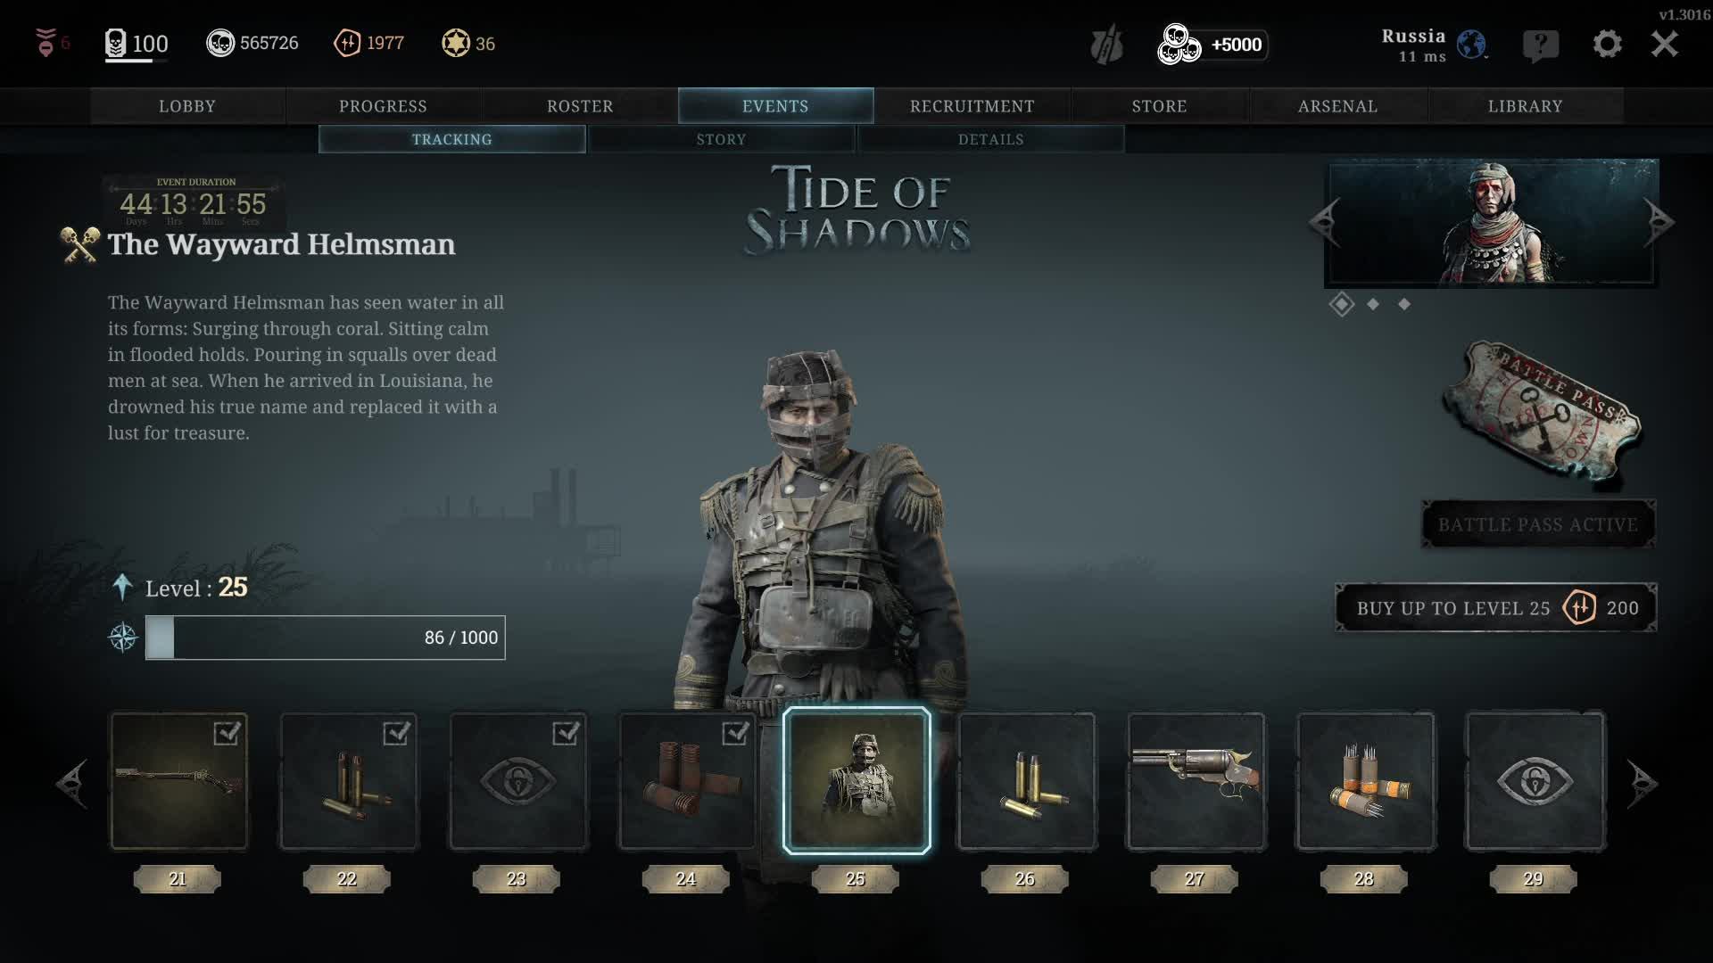Click Buy Up To Level 25 button
Image resolution: width=1713 pixels, height=963 pixels.
point(1496,608)
